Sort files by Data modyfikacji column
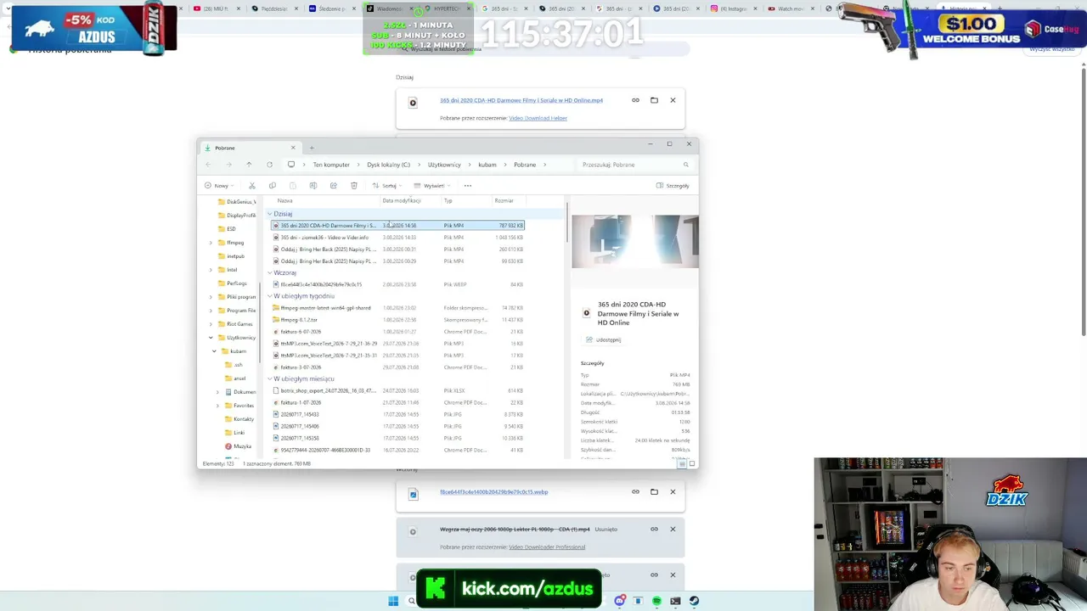Image resolution: width=1087 pixels, height=611 pixels. 411,201
